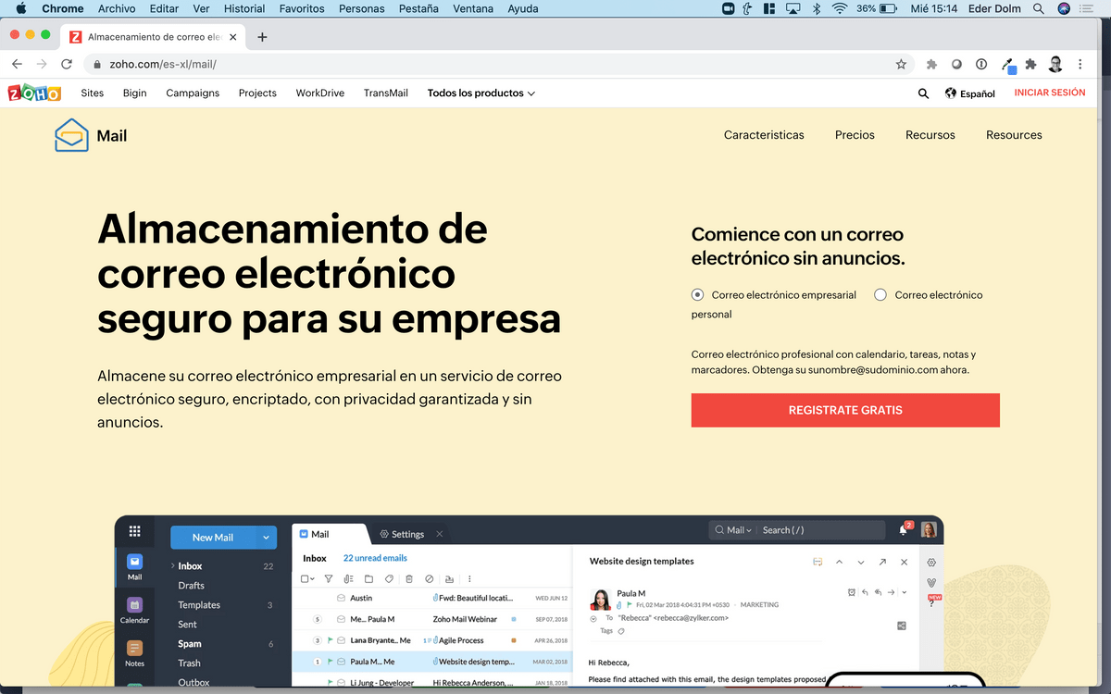The width and height of the screenshot is (1111, 694).
Task: Open the Favoritos menu
Action: [302, 8]
